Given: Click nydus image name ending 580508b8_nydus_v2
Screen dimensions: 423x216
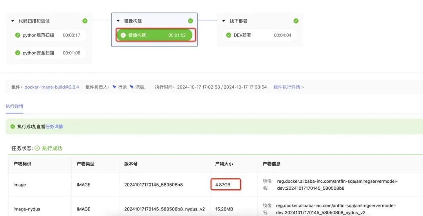Looking at the screenshot, I should (336, 209).
